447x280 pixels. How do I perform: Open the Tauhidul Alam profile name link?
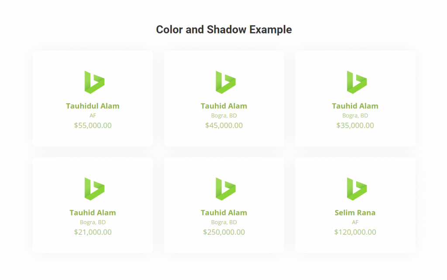93,106
